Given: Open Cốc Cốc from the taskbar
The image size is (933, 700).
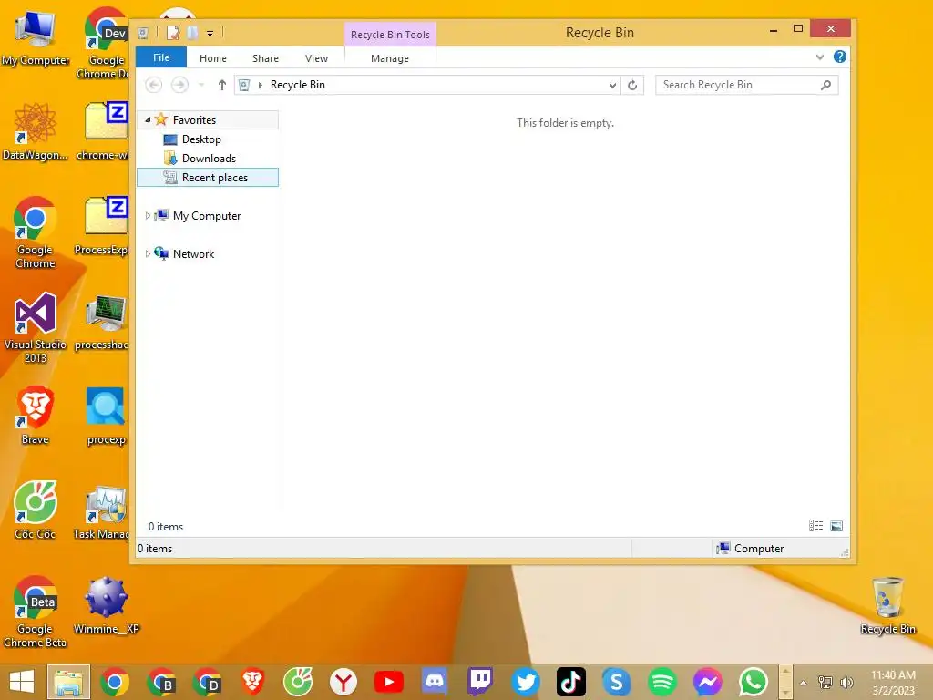Looking at the screenshot, I should pyautogui.click(x=298, y=682).
